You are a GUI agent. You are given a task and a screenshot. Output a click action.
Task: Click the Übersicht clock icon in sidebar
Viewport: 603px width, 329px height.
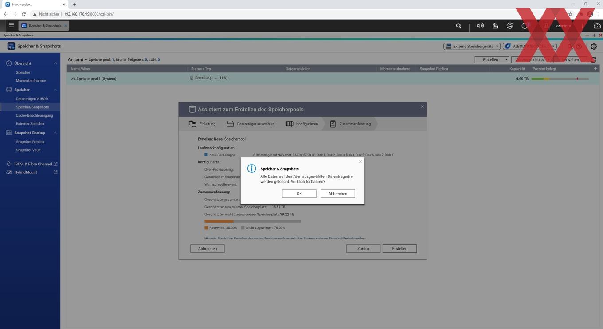click(x=9, y=63)
